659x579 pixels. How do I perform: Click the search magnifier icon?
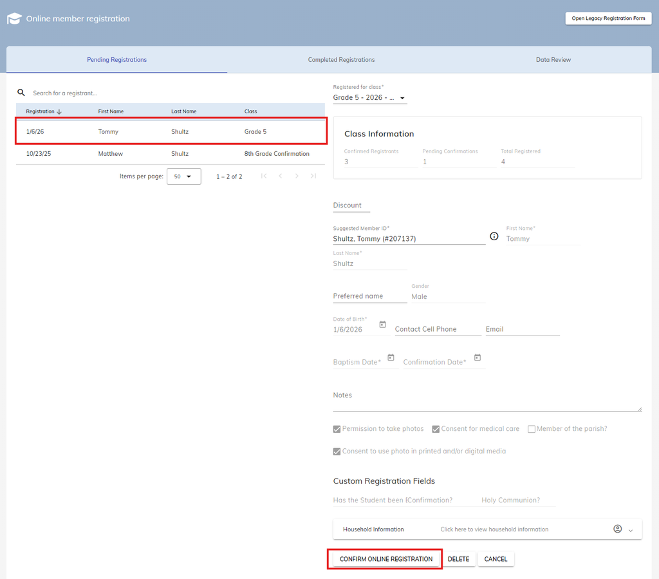pos(21,93)
